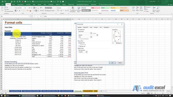Open the Formulas ribbon tab
The image size is (173, 97).
[28, 5]
